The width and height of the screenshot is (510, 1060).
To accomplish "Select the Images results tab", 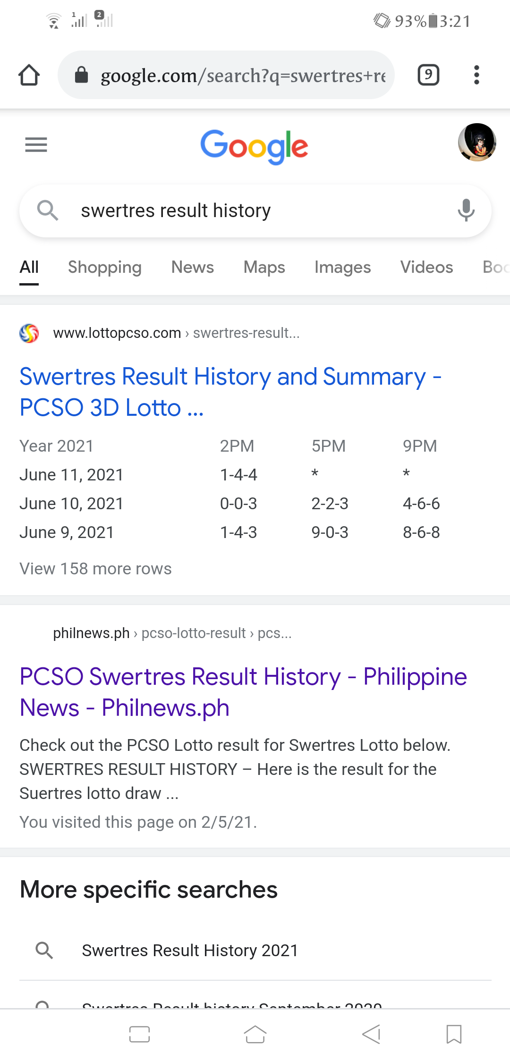I will 343,267.
